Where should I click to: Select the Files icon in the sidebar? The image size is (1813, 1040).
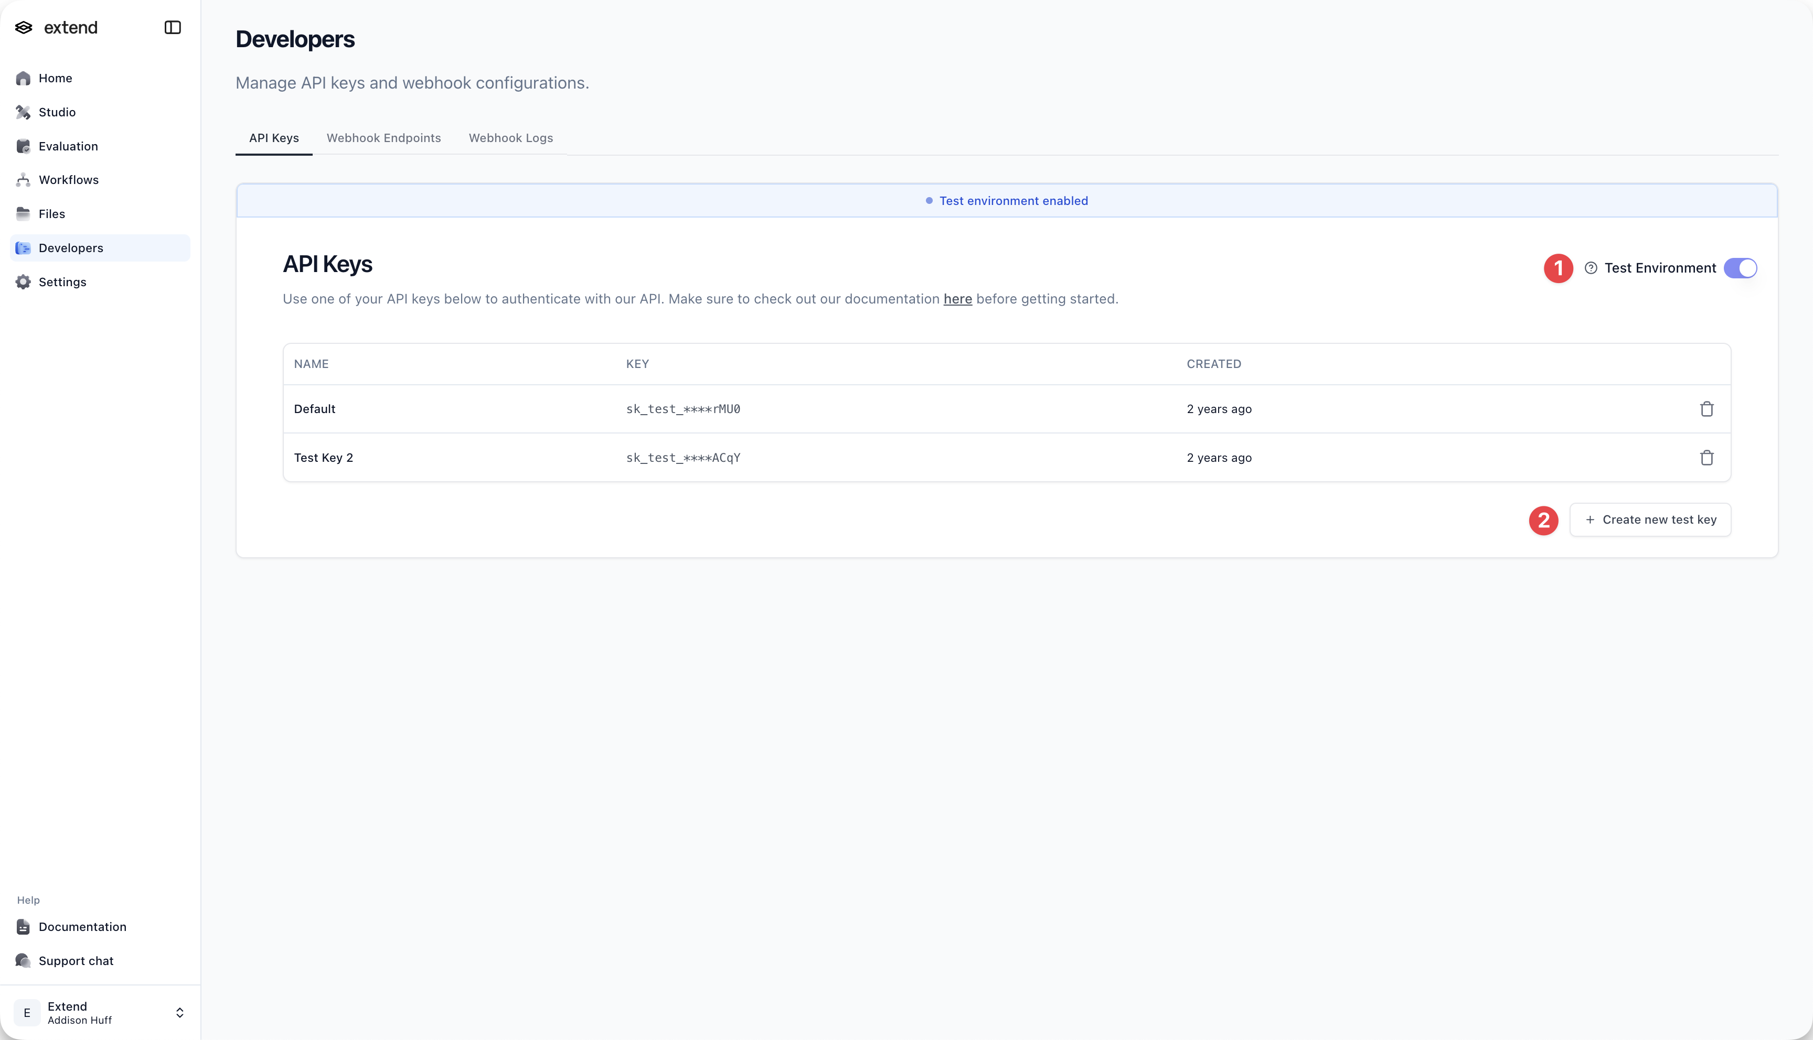24,213
